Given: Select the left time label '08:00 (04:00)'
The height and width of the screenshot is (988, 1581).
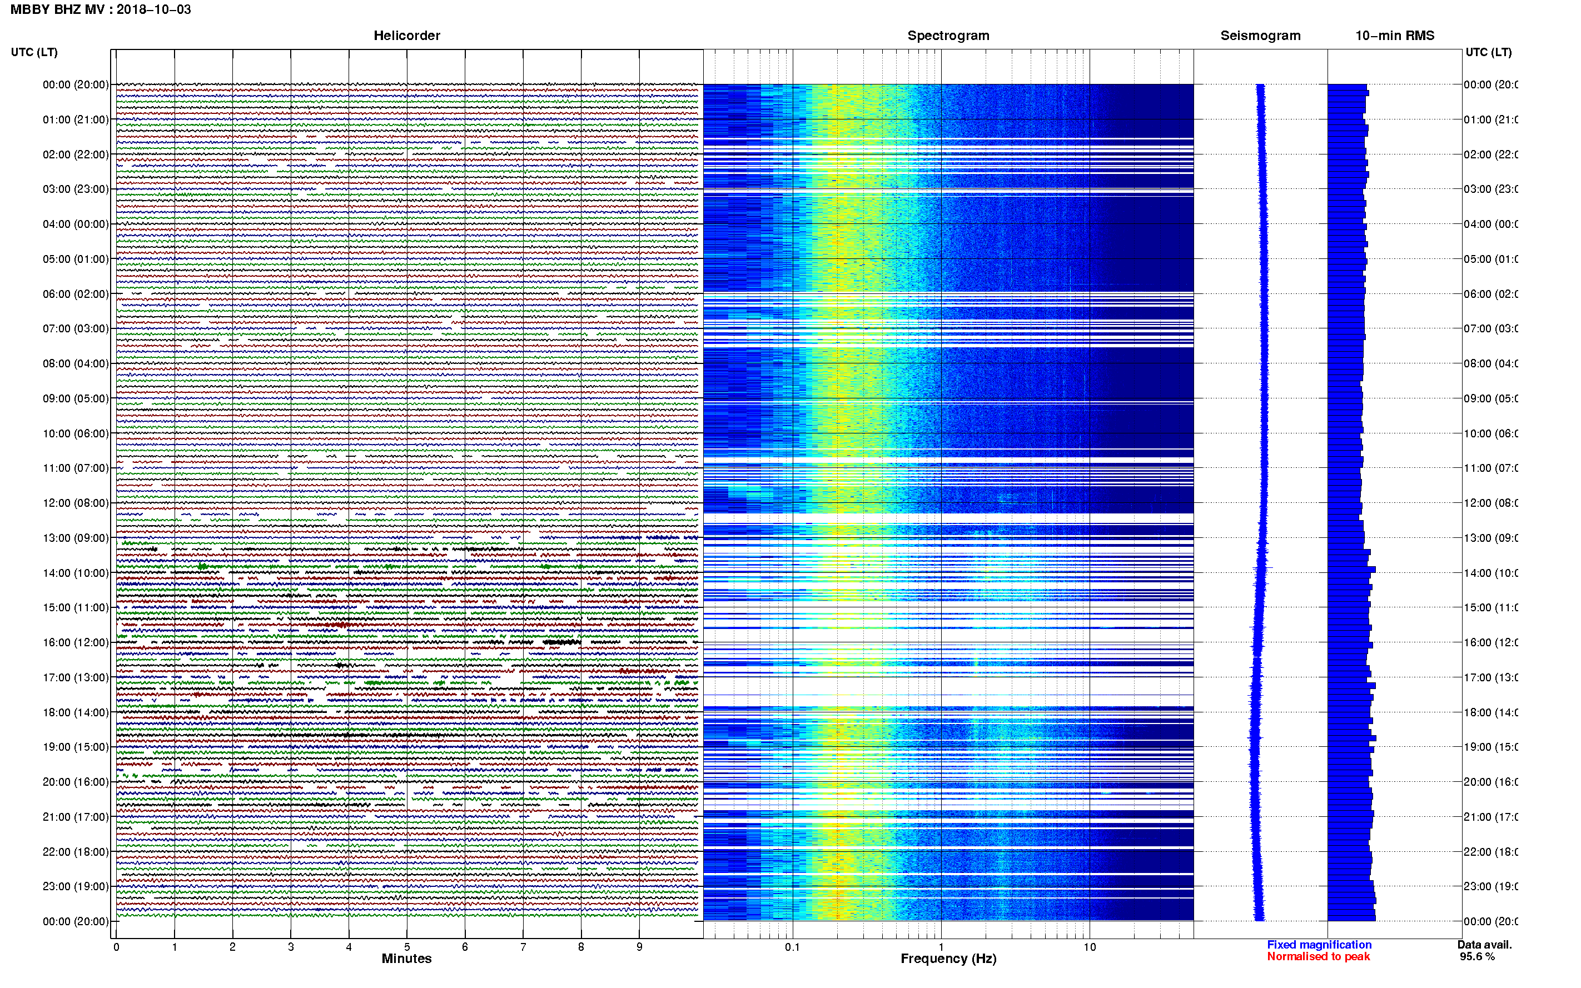Looking at the screenshot, I should 76,364.
